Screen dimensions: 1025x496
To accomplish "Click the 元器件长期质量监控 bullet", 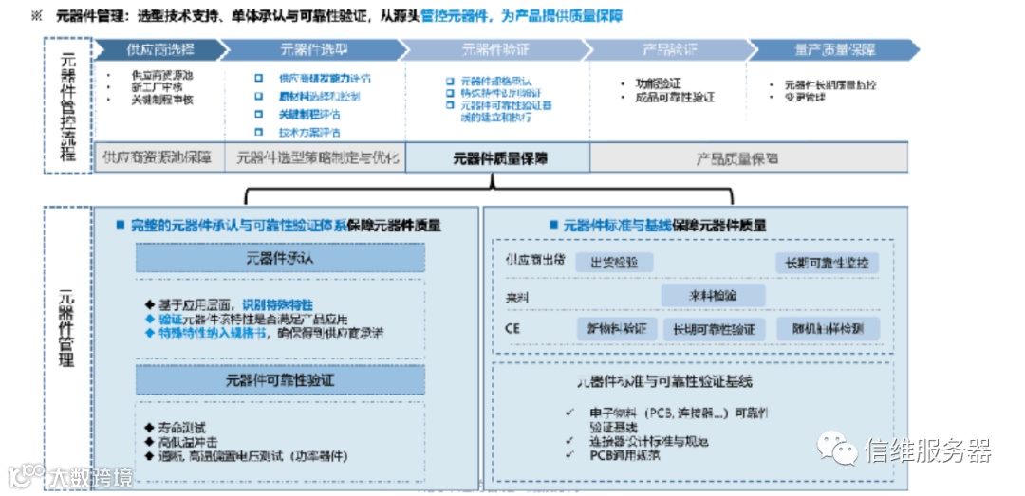I will click(830, 84).
